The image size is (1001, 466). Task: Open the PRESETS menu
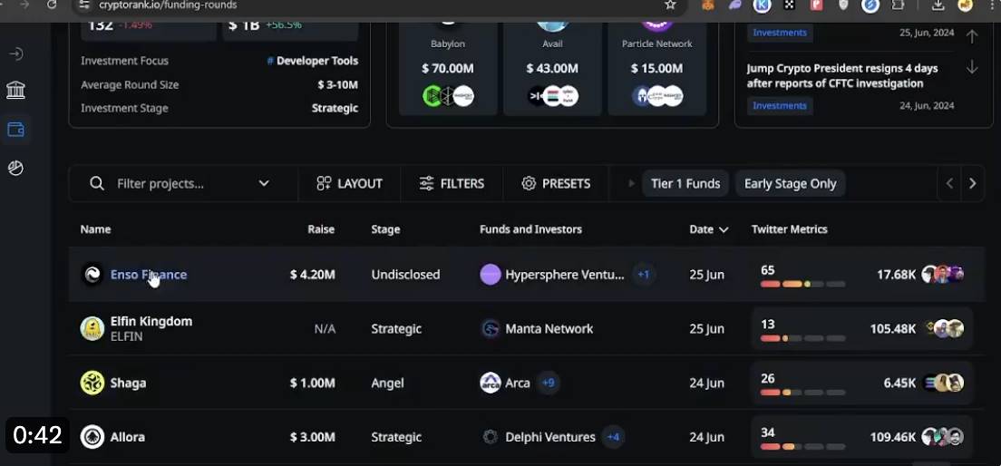click(556, 183)
